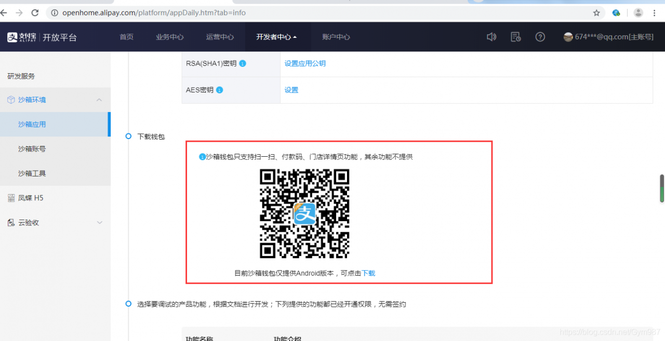Open the document center icon in header
This screenshot has width=665, height=341.
(515, 37)
